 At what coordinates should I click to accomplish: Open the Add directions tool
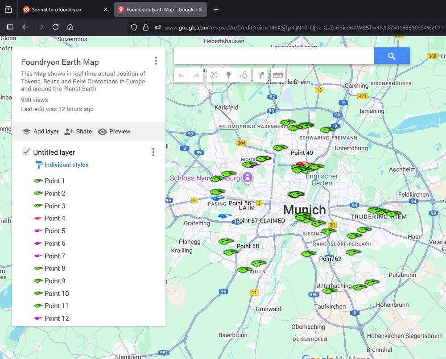pos(260,75)
